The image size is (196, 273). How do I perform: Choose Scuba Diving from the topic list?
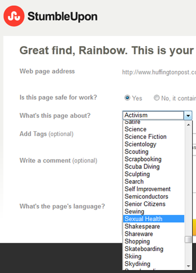click(153, 167)
